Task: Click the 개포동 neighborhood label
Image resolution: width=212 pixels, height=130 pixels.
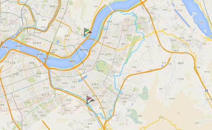Action: pyautogui.click(x=43, y=115)
